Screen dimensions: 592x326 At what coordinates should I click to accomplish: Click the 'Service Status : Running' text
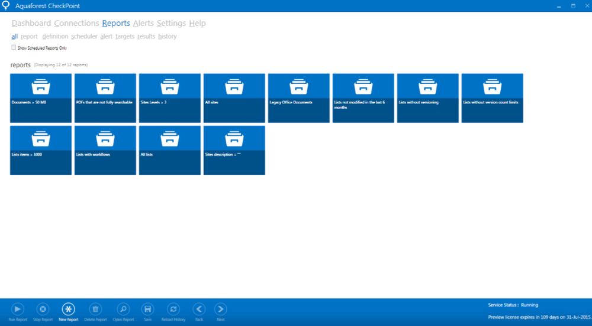pos(513,305)
